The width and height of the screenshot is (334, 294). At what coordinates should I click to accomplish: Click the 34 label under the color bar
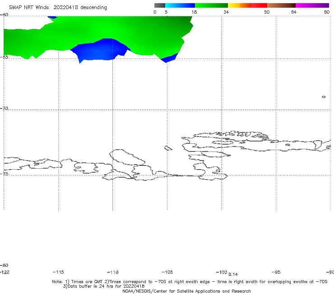pos(226,12)
